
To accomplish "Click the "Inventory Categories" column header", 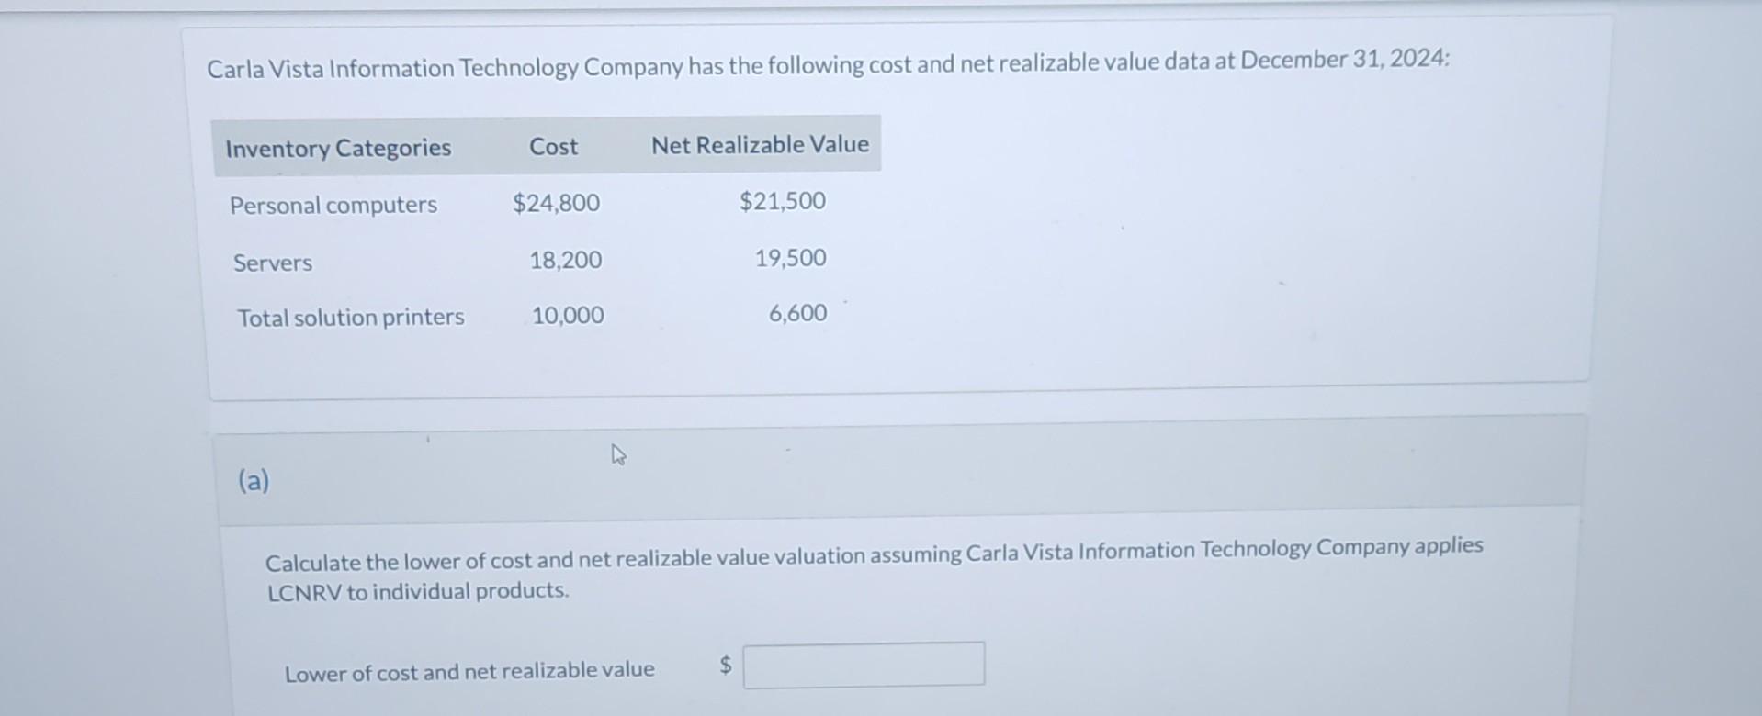I will click(337, 147).
